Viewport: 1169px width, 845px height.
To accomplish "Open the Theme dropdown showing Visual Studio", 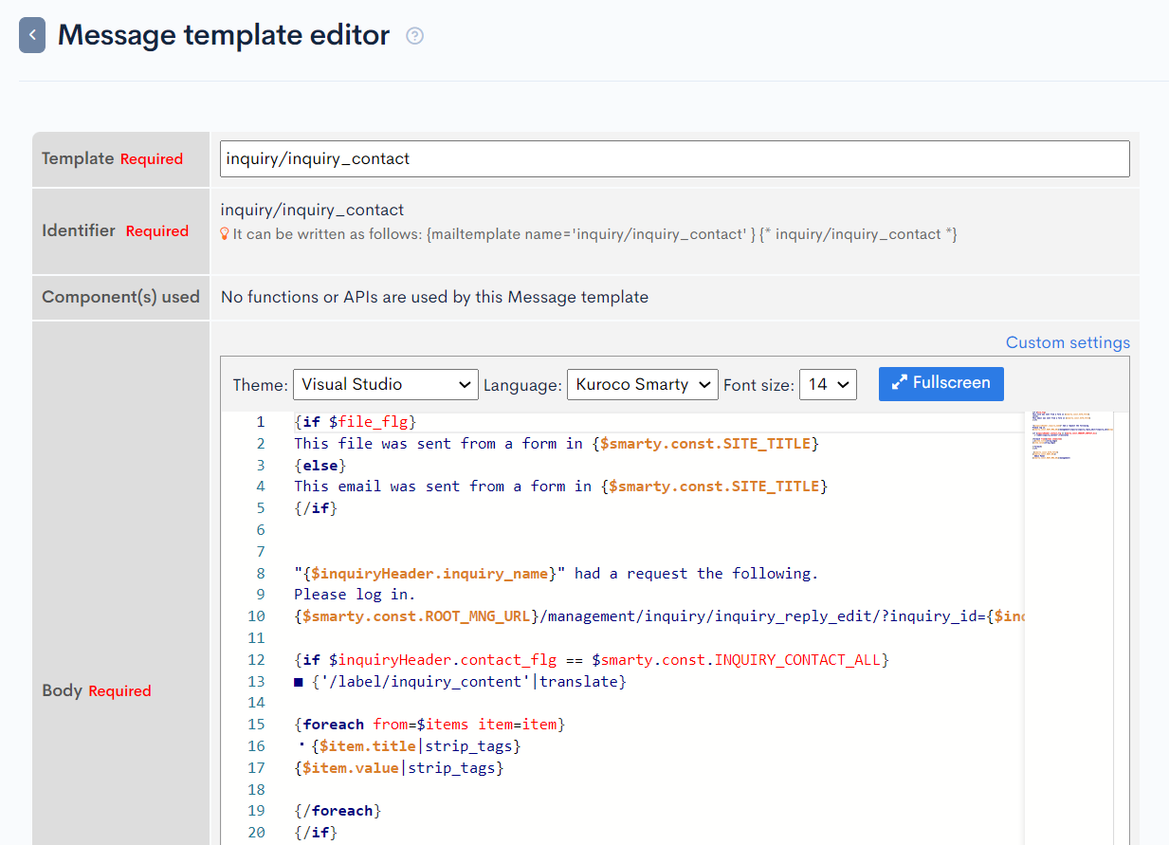I will pyautogui.click(x=386, y=384).
